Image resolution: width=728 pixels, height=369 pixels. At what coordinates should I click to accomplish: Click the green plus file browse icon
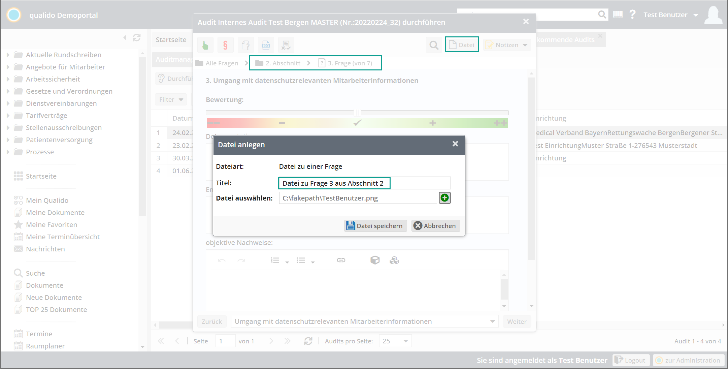(444, 198)
